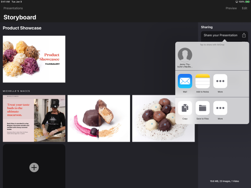Tap the Storyboard title
Image resolution: width=251 pixels, height=188 pixels.
click(20, 17)
